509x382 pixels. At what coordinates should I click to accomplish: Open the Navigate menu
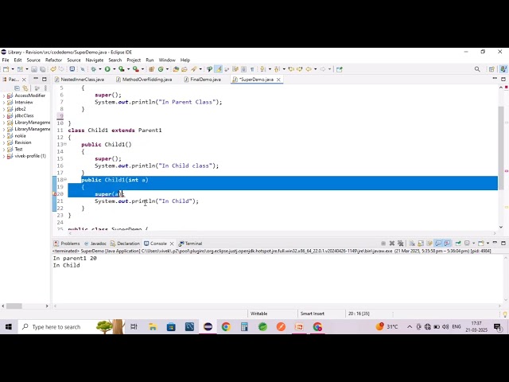[x=95, y=60]
